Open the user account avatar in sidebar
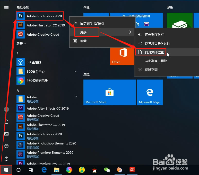The width and height of the screenshot is (199, 175). pos(6,109)
